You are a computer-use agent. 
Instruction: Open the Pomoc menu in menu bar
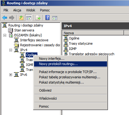coord(45,10)
